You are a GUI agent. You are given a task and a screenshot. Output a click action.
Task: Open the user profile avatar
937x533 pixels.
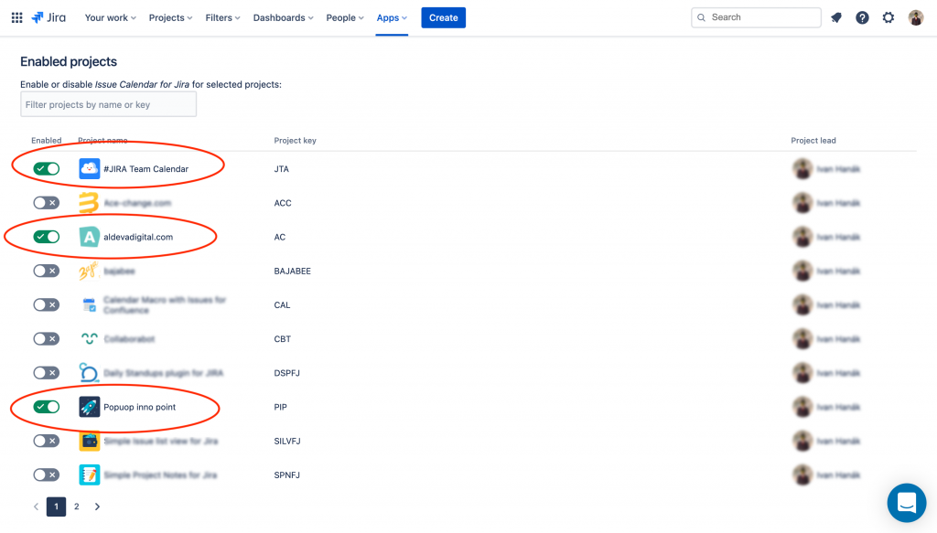(915, 18)
